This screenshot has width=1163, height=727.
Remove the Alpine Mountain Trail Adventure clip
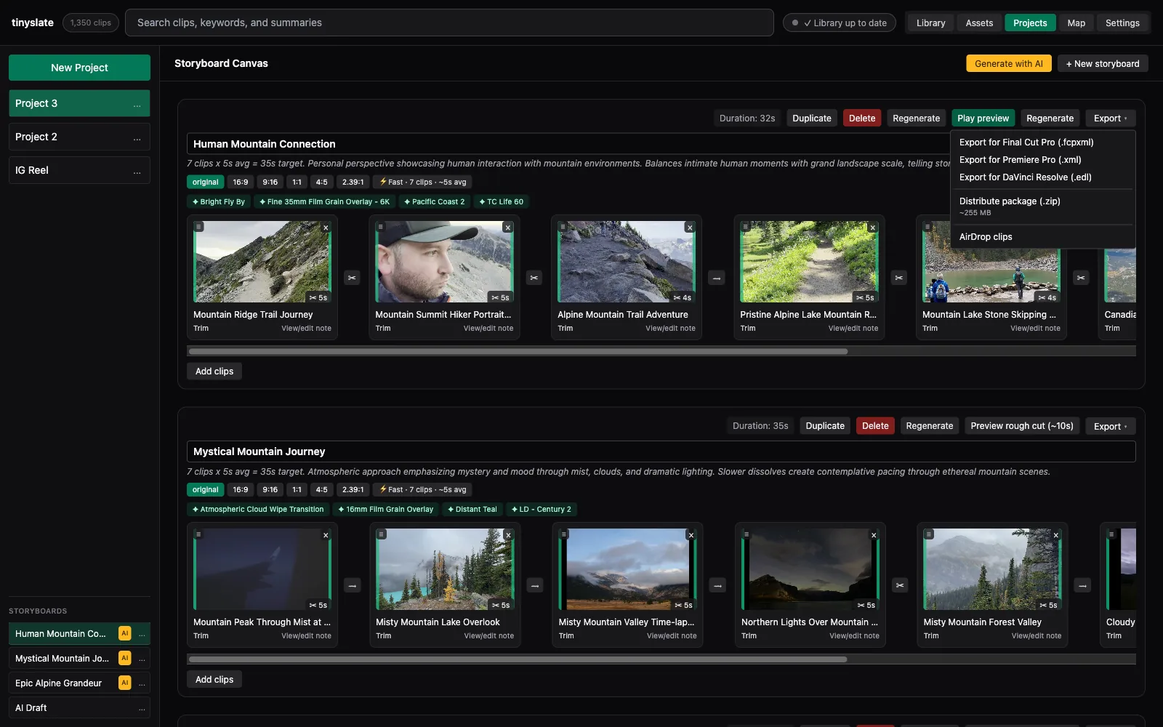690,228
